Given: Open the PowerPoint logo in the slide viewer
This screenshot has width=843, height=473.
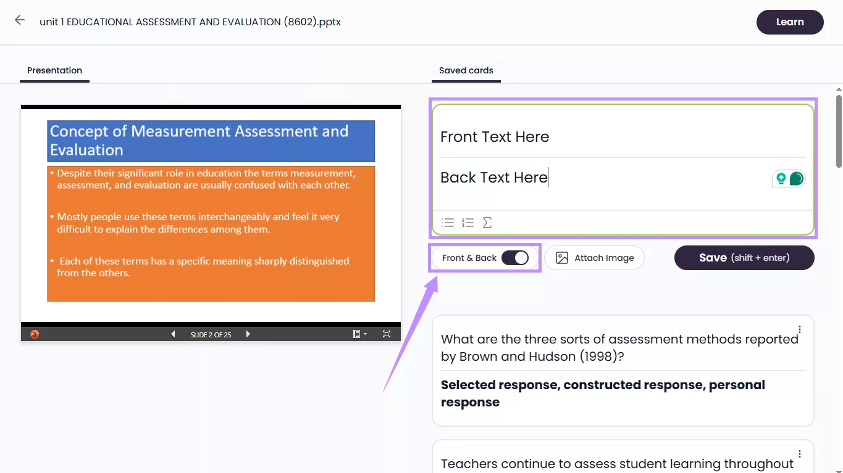Looking at the screenshot, I should (34, 334).
